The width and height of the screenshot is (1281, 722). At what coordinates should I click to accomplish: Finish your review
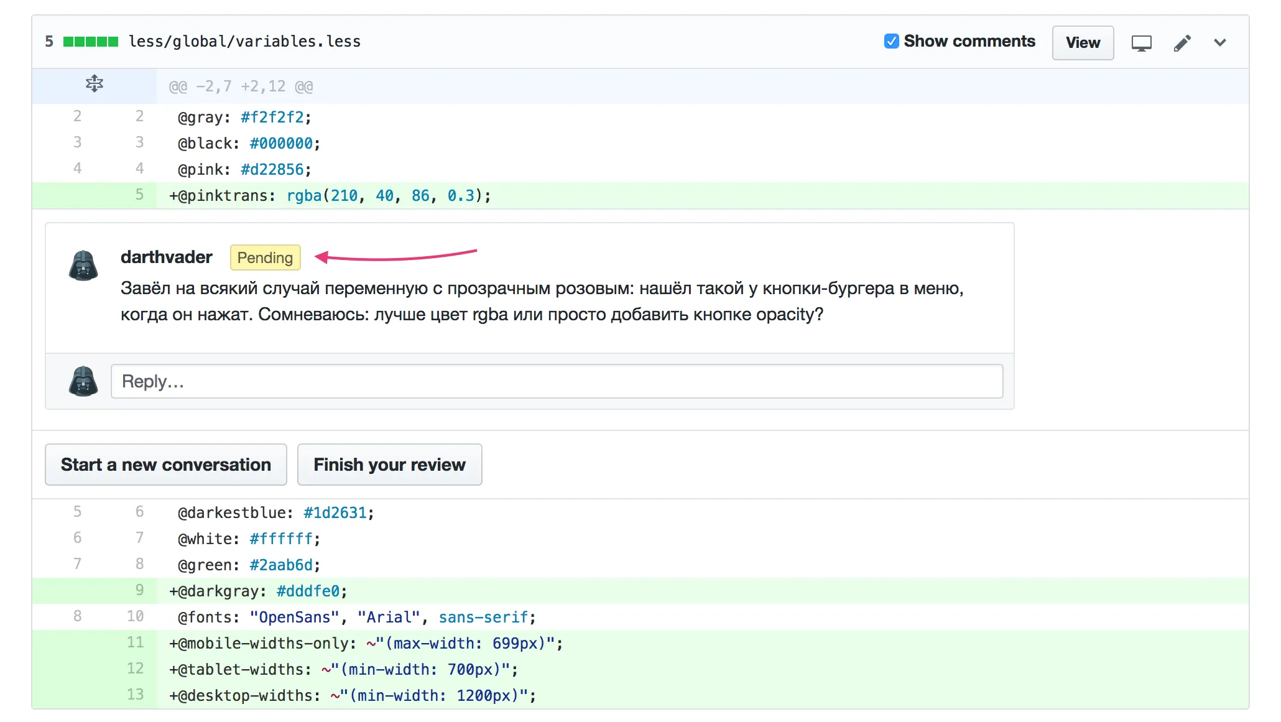coord(389,465)
